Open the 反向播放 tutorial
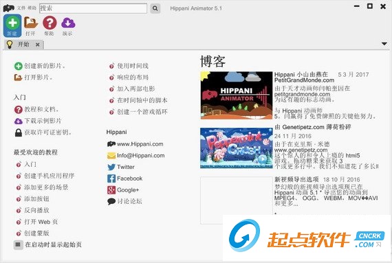Image resolution: width=392 pixels, height=263 pixels. (36, 210)
